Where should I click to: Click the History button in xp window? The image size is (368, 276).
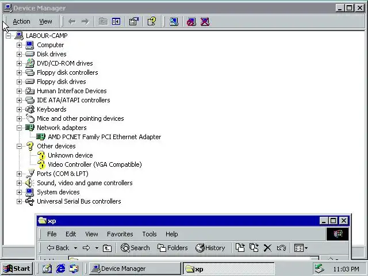point(210,248)
